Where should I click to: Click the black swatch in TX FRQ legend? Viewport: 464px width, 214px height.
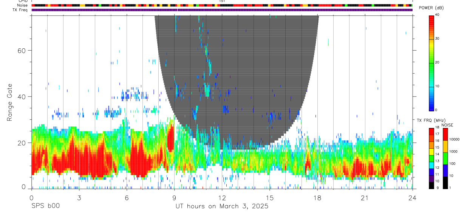point(431,186)
